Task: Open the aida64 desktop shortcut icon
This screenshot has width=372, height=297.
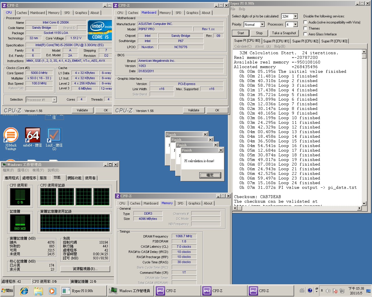Action: 32,137
